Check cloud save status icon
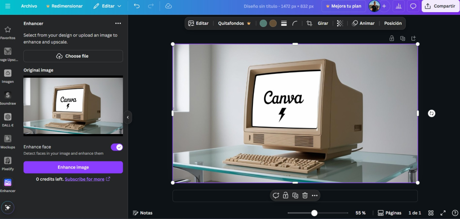Viewport: 460px width, 219px height. tap(168, 6)
